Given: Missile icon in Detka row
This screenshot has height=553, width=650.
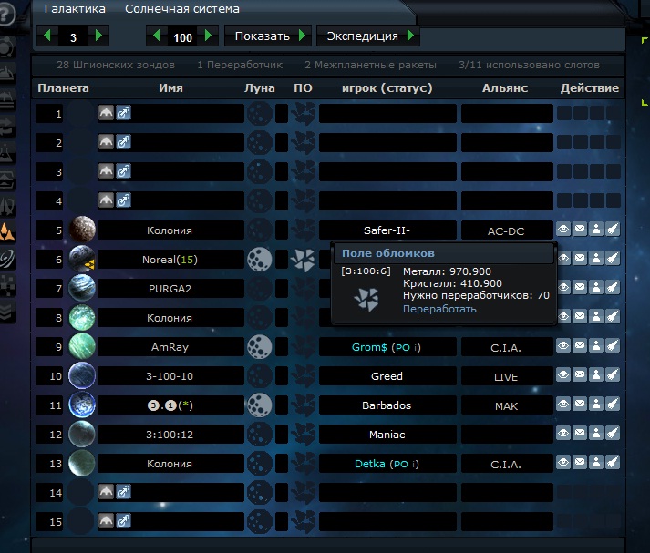Looking at the screenshot, I should tap(613, 462).
